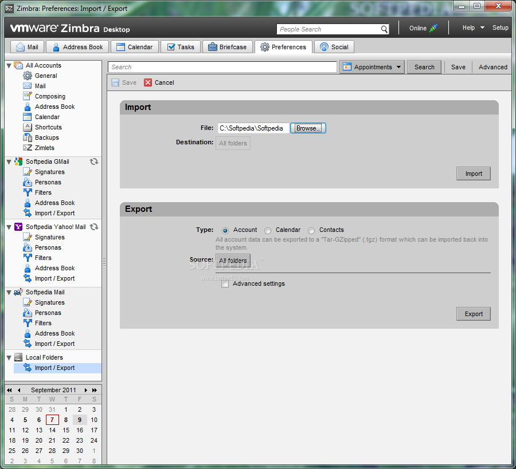Viewport: 516px width, 469px height.
Task: Open Composing preferences icon
Action: (28, 96)
